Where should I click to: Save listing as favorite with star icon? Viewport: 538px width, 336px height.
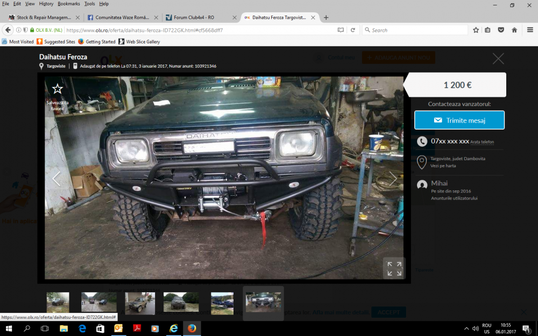click(58, 89)
